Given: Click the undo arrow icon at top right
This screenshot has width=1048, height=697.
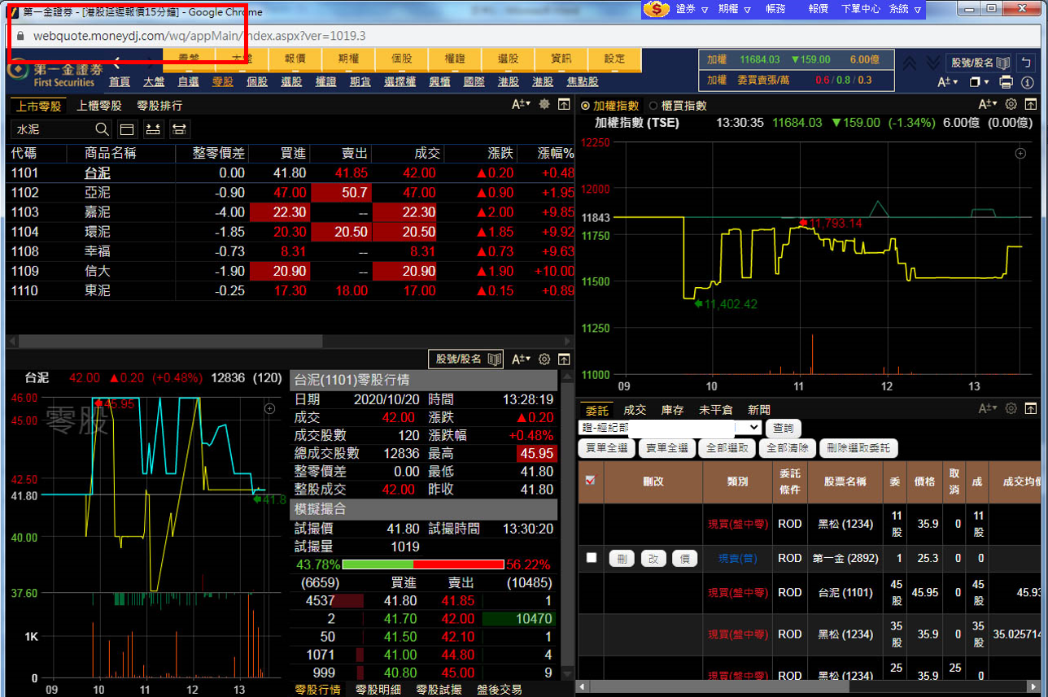Looking at the screenshot, I should point(1028,63).
